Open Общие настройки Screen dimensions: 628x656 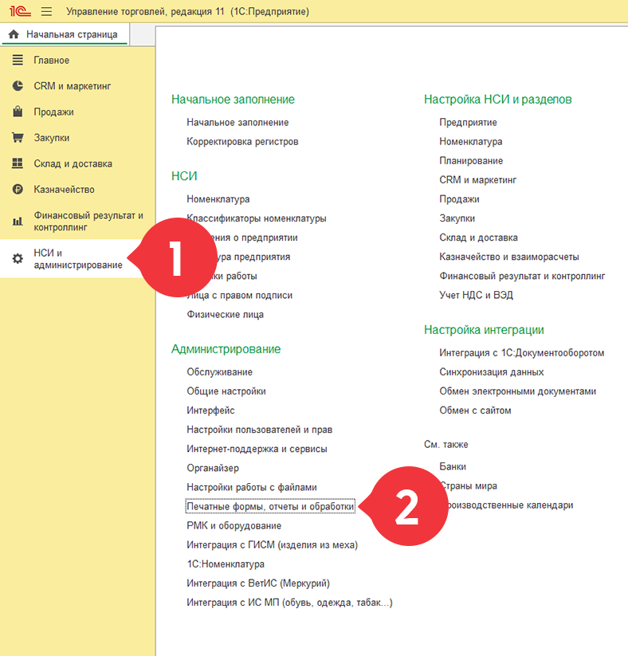[x=226, y=391]
